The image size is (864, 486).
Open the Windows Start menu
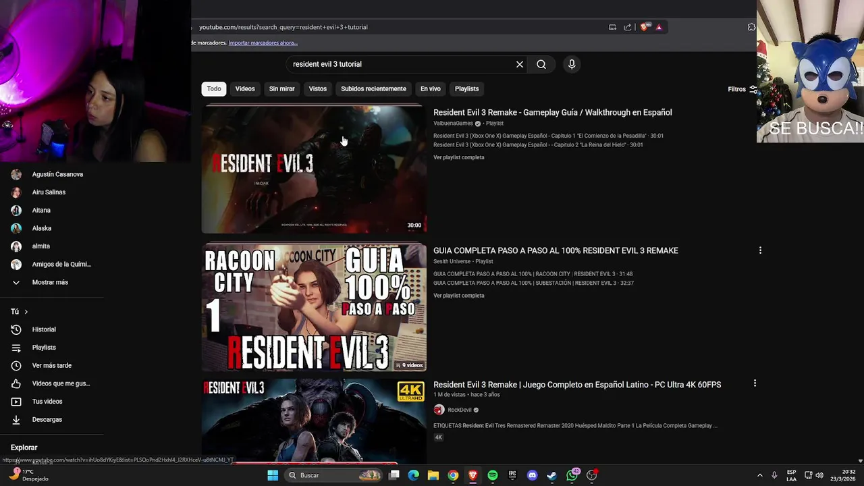[x=273, y=475]
